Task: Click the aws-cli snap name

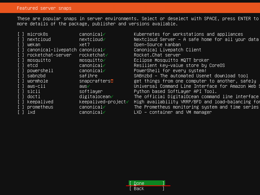Action: pos(36,86)
